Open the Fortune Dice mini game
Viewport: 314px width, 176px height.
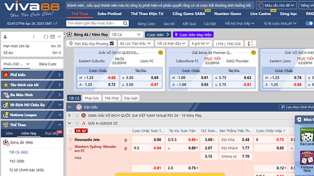coord(307,161)
